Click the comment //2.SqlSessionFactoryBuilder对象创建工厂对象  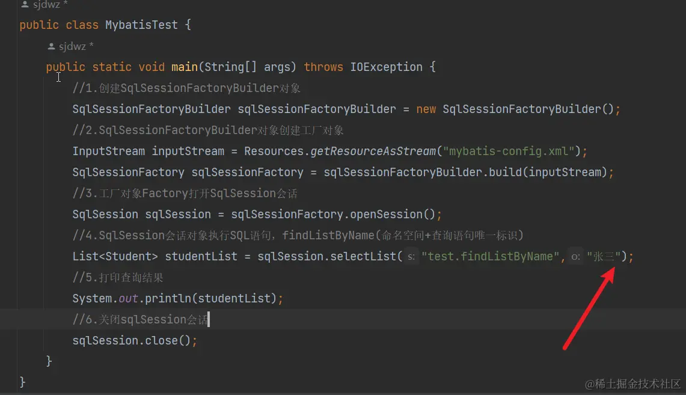[208, 130]
